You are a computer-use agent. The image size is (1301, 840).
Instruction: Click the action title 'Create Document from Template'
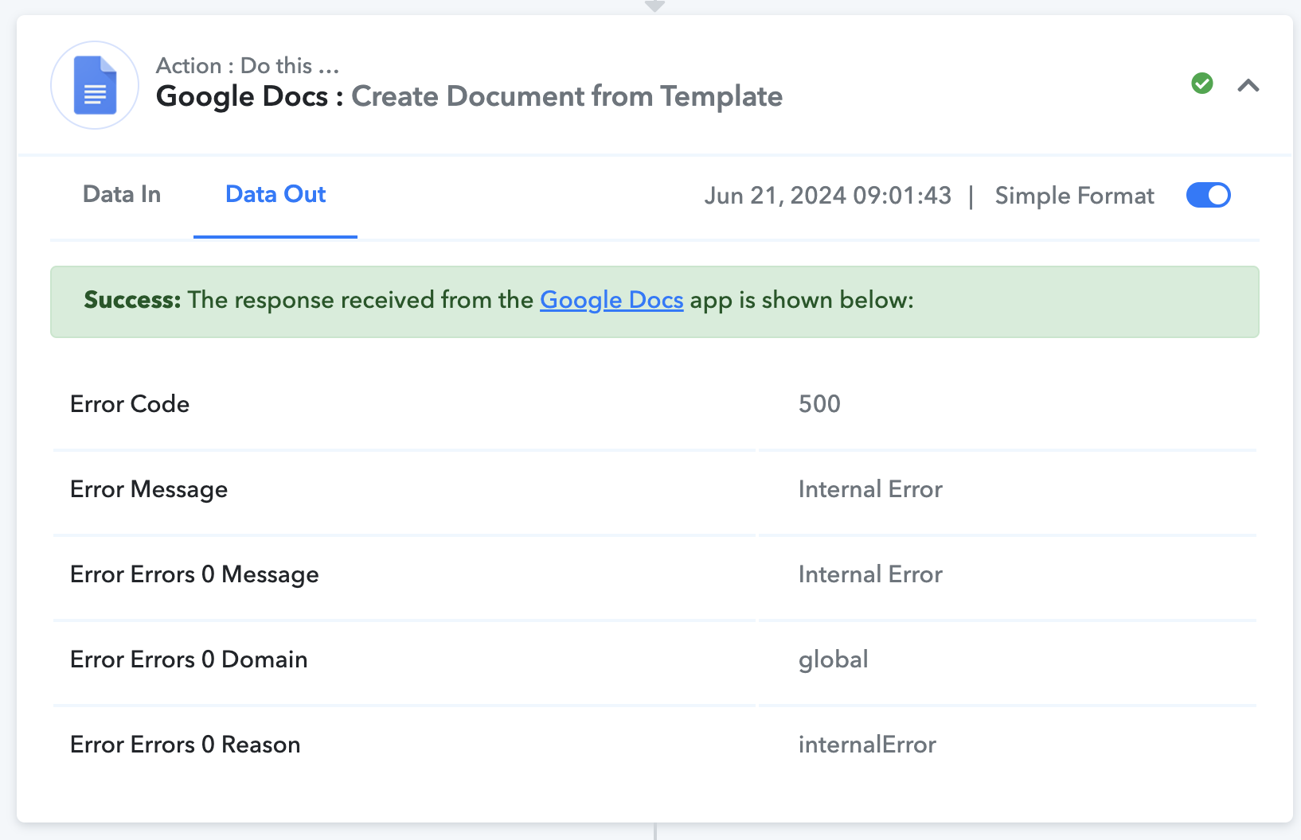click(x=567, y=96)
